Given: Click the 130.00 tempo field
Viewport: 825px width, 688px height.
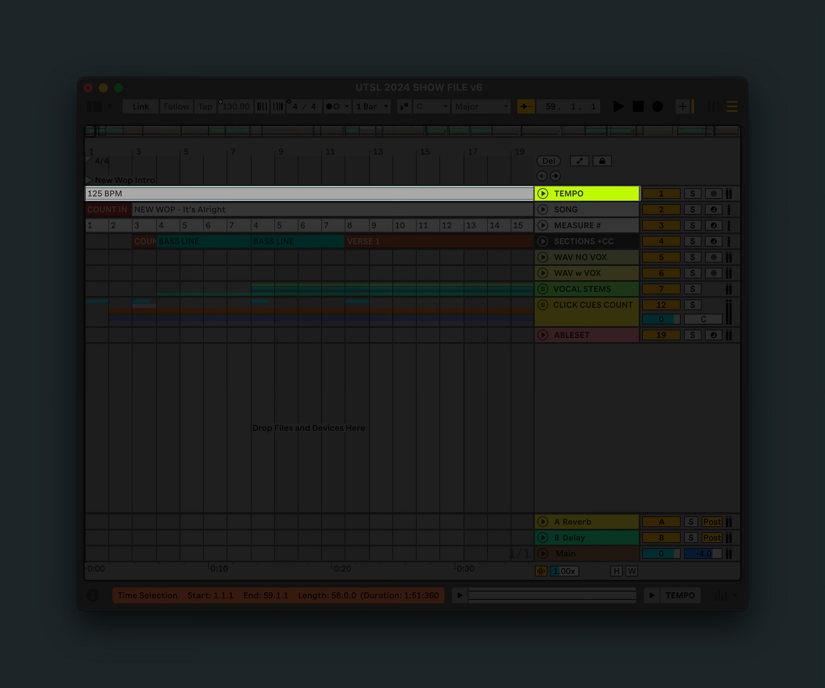Looking at the screenshot, I should 236,106.
